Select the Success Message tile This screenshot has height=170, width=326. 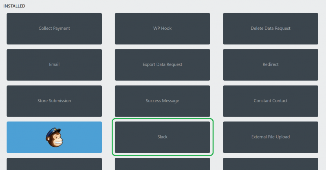coord(162,101)
